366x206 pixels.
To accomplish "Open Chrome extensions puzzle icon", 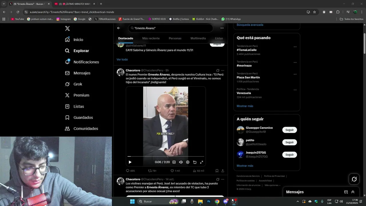I will tap(338, 12).
